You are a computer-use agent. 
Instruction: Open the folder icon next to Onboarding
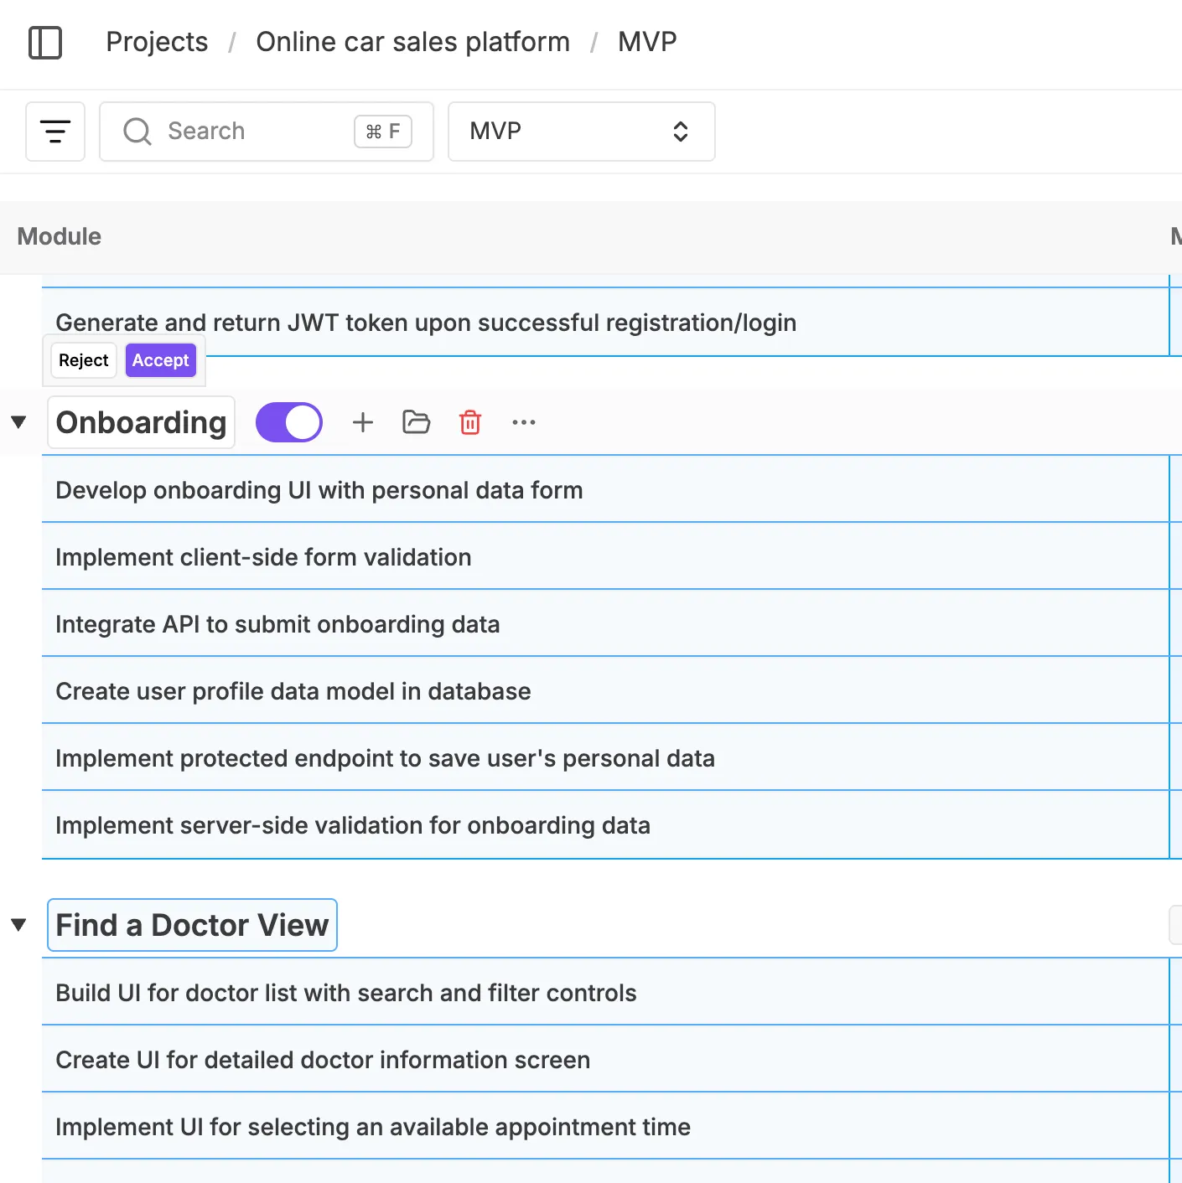(x=417, y=422)
